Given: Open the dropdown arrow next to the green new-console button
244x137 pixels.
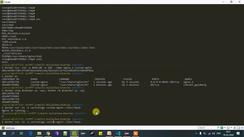Looking at the screenshot, I should point(225,128).
